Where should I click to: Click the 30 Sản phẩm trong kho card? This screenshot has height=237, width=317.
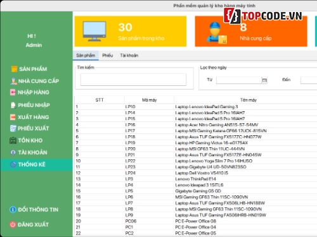(x=131, y=31)
